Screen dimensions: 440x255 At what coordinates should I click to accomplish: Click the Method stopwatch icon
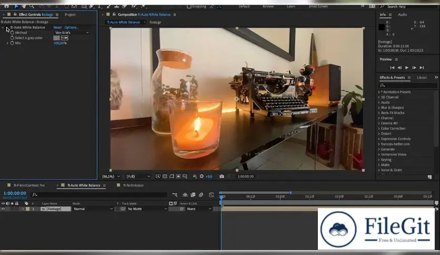pyautogui.click(x=12, y=33)
